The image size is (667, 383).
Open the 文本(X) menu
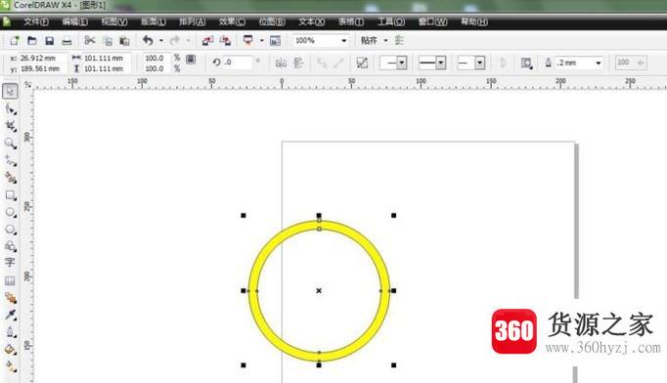click(x=311, y=21)
